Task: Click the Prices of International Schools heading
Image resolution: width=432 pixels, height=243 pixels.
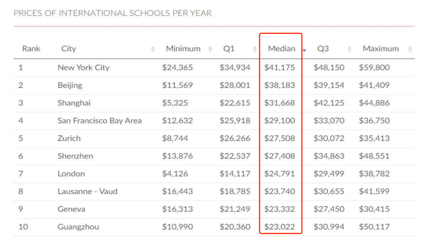Action: [x=113, y=13]
